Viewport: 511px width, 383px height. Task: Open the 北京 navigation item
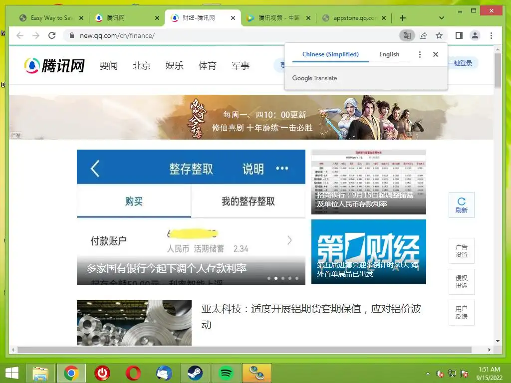pos(141,65)
